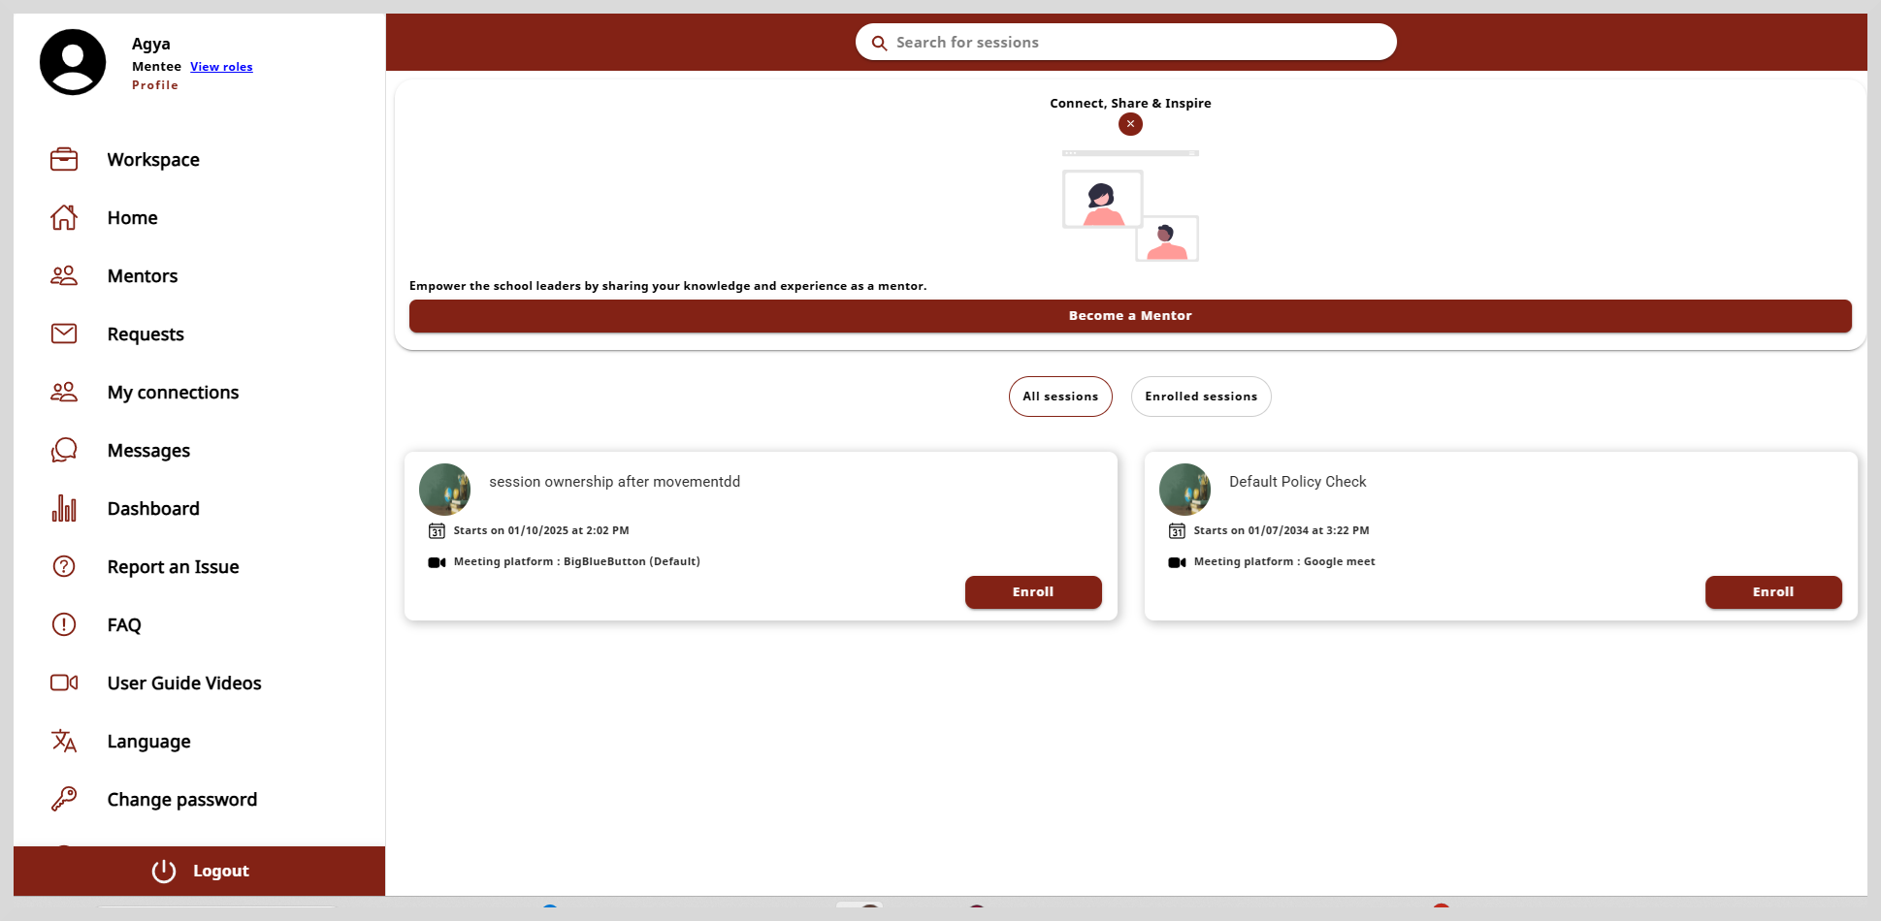Click the 'Empower the school leaders' description text
This screenshot has height=921, width=1881.
pyautogui.click(x=668, y=286)
